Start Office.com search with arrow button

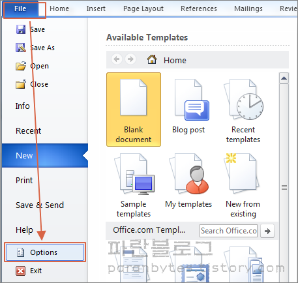point(267,231)
